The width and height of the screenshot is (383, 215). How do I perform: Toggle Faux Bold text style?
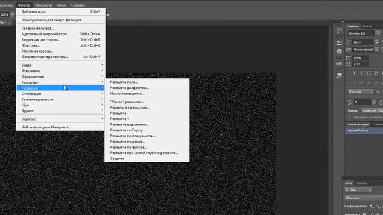point(354,73)
